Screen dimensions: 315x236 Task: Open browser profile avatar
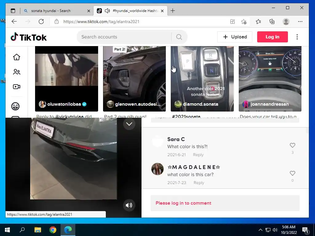[286, 22]
